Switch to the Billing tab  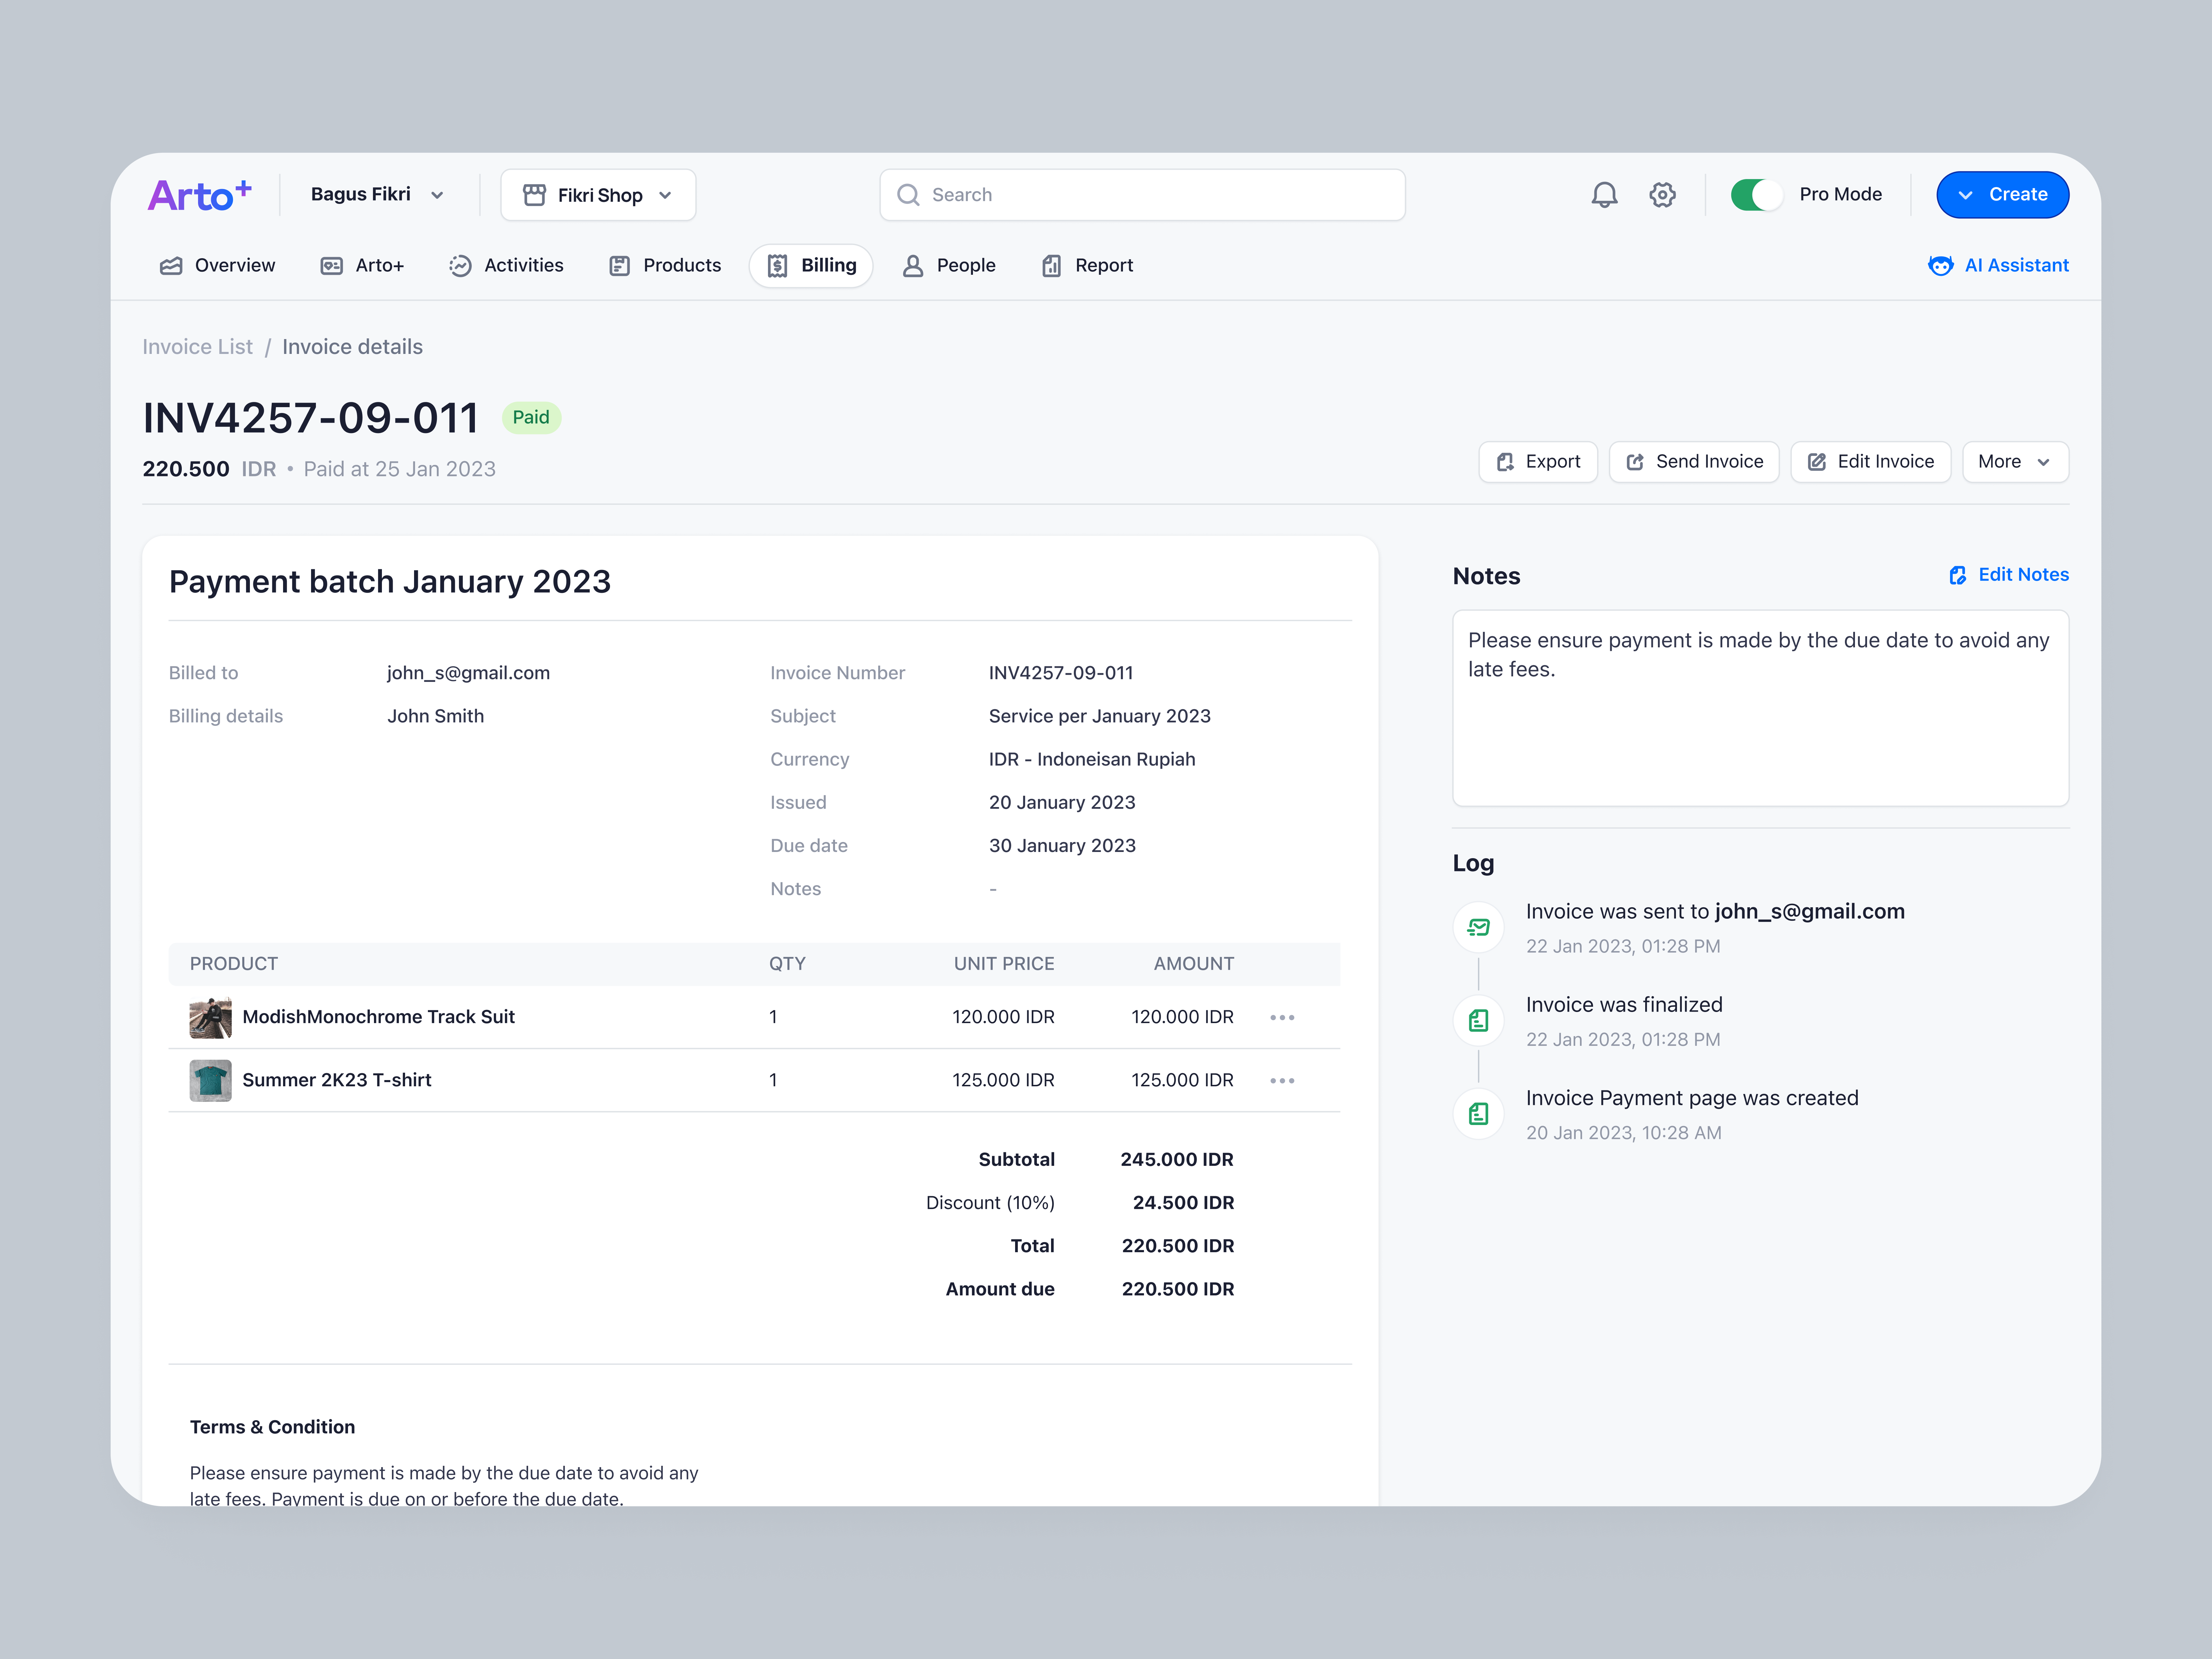click(810, 265)
